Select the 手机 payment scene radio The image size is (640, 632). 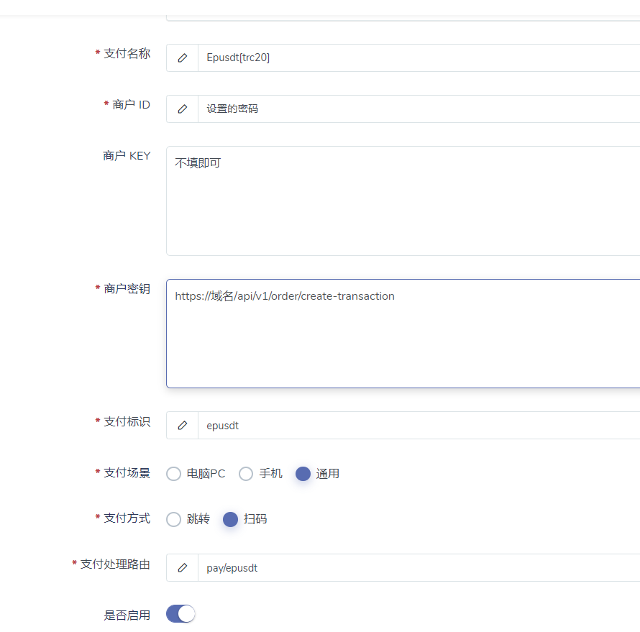click(x=246, y=474)
